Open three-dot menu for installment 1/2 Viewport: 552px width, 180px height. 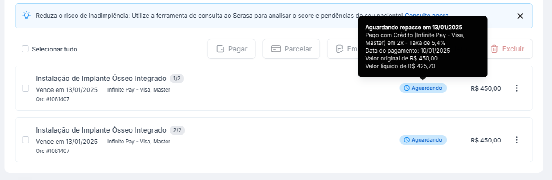click(517, 88)
